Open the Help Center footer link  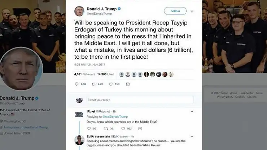[x=246, y=93]
